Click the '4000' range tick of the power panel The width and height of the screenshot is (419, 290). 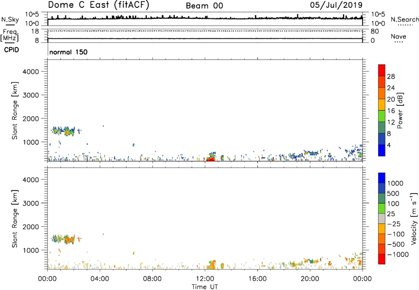30,72
